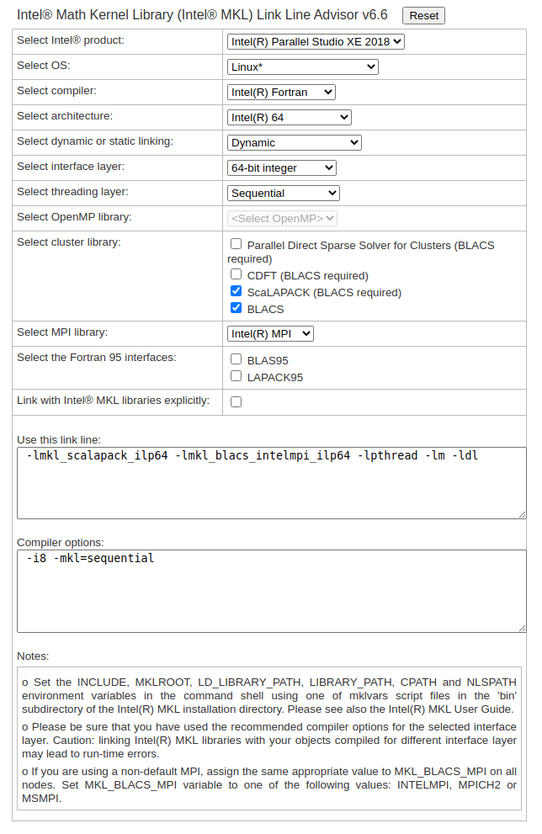Click the "Select OS:" label
542x834 pixels.
(x=43, y=66)
